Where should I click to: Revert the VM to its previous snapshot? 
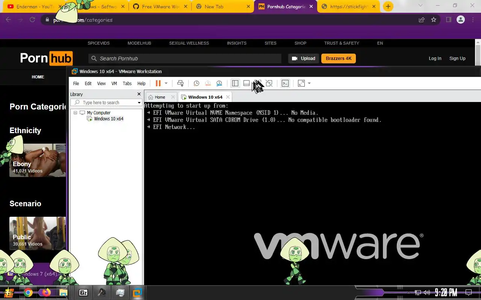tap(208, 83)
